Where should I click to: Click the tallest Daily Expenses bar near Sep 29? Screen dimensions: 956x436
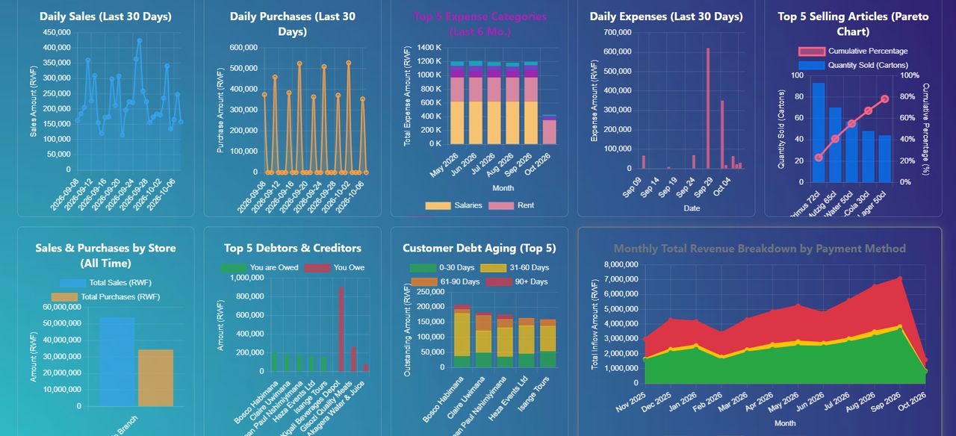pyautogui.click(x=708, y=108)
